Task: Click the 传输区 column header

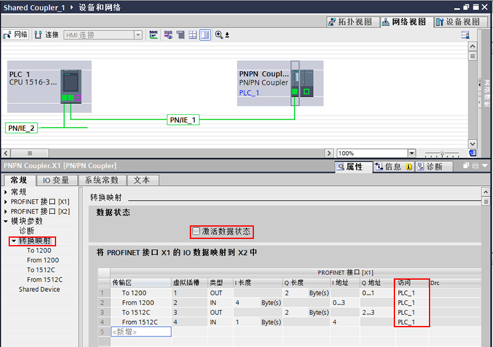Action: tap(141, 283)
